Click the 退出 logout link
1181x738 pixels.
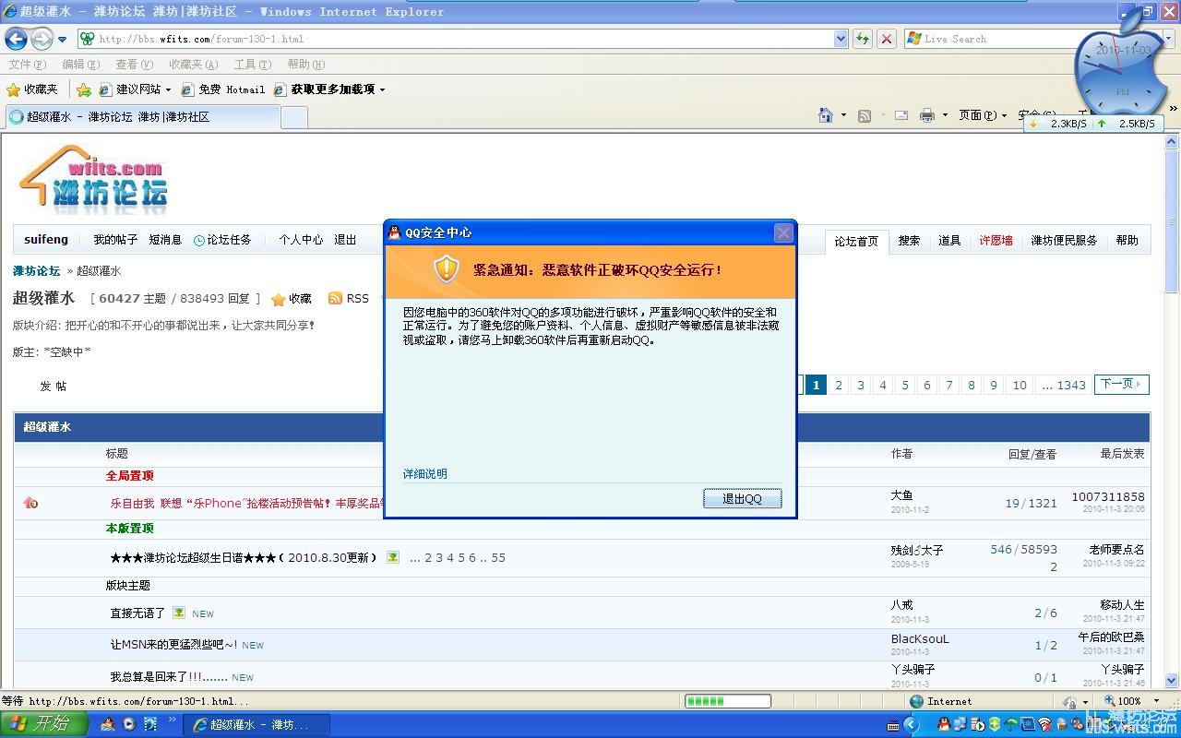tap(345, 240)
